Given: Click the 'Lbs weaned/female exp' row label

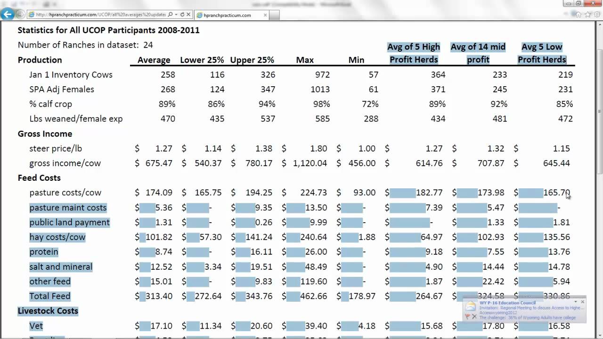Looking at the screenshot, I should (x=76, y=119).
